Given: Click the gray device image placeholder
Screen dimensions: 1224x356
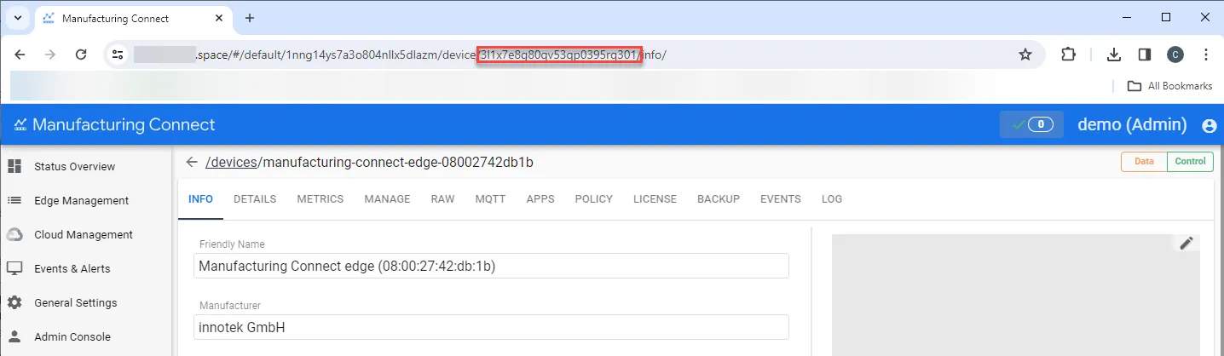Looking at the screenshot, I should click(x=1015, y=295).
